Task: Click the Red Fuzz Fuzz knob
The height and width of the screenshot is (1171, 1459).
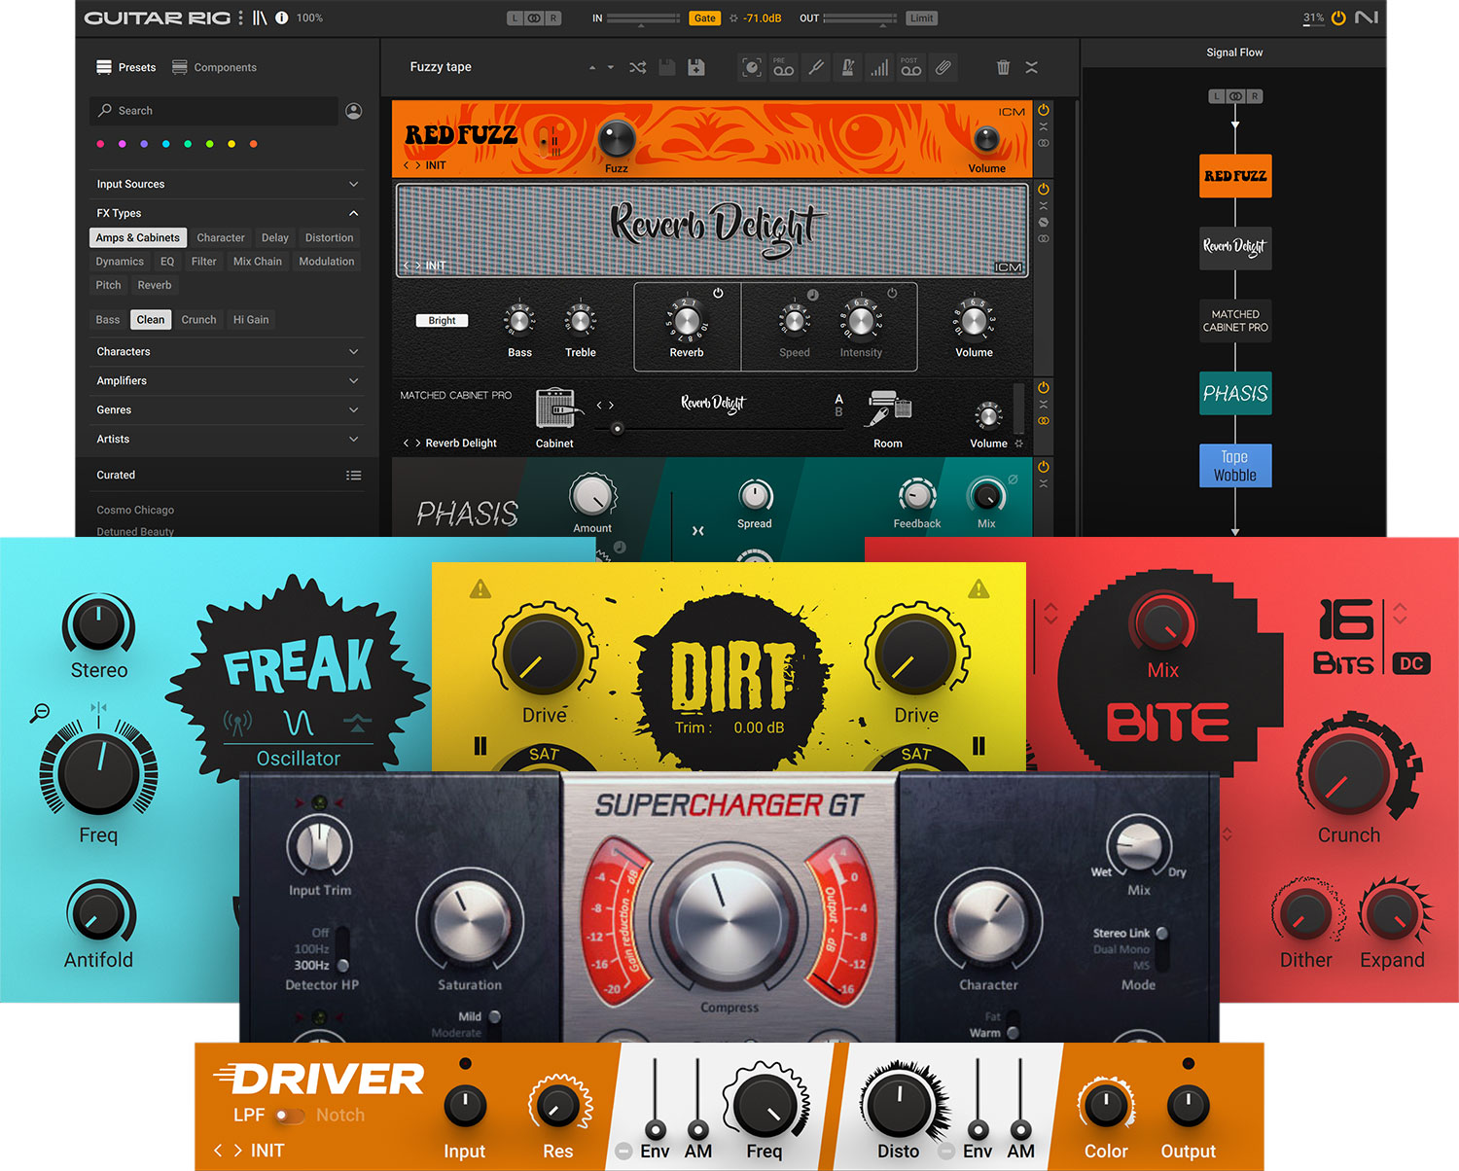Action: pyautogui.click(x=616, y=138)
